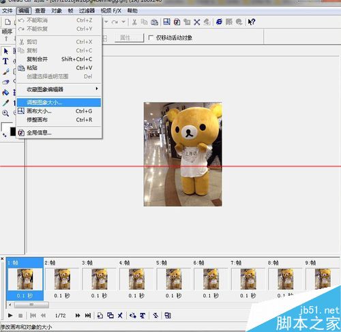Viewport: 341px width, 332px height.
Task: Click the 属性 button
Action: point(130,37)
